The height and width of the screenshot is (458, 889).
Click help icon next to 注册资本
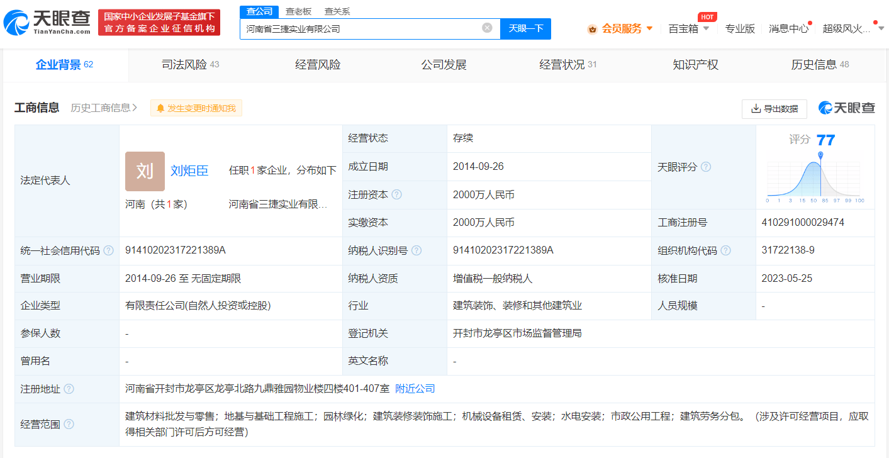point(396,194)
